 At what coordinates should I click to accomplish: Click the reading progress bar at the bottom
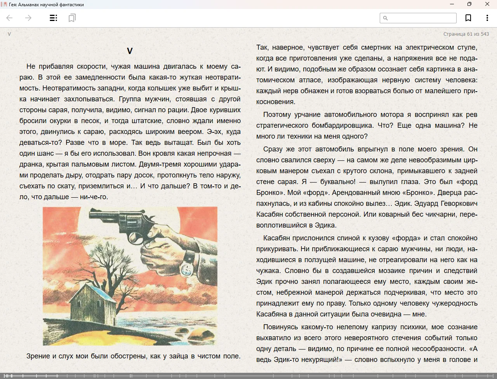pos(248,376)
